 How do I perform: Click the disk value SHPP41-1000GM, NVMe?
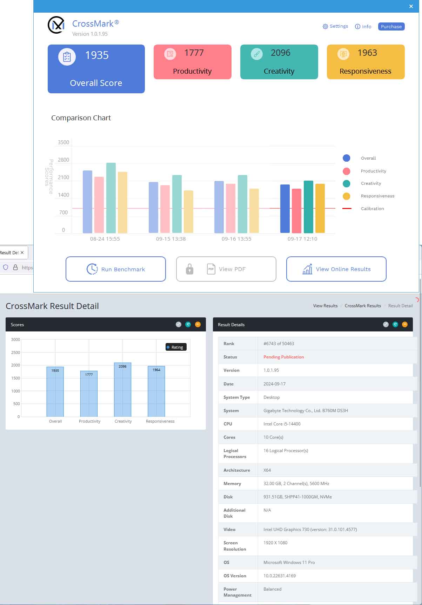click(297, 497)
